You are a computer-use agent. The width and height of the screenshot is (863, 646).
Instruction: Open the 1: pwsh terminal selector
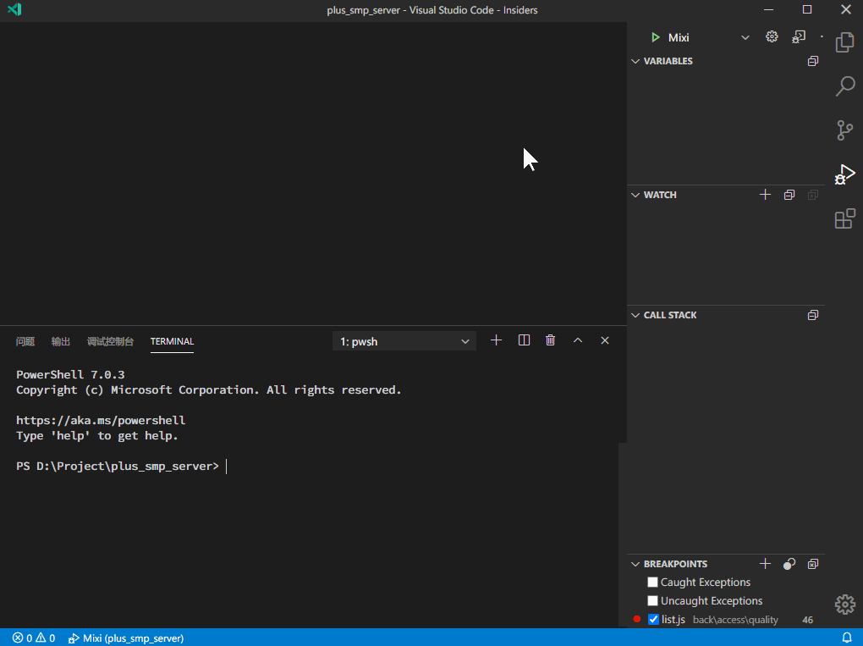coord(404,341)
